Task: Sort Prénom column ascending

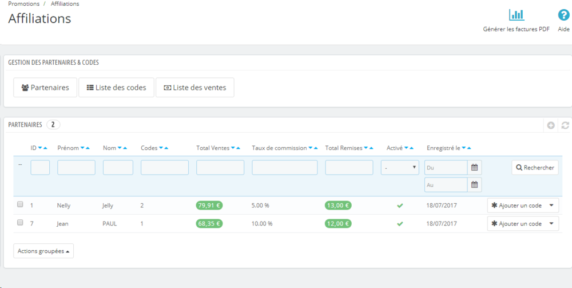Action: (x=88, y=148)
